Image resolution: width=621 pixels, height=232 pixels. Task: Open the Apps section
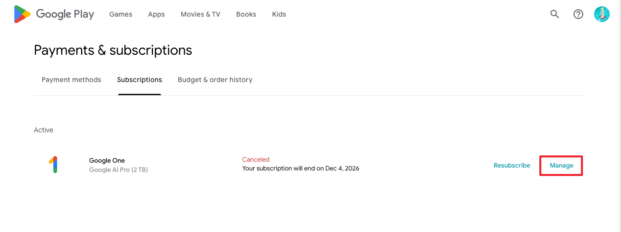[156, 14]
